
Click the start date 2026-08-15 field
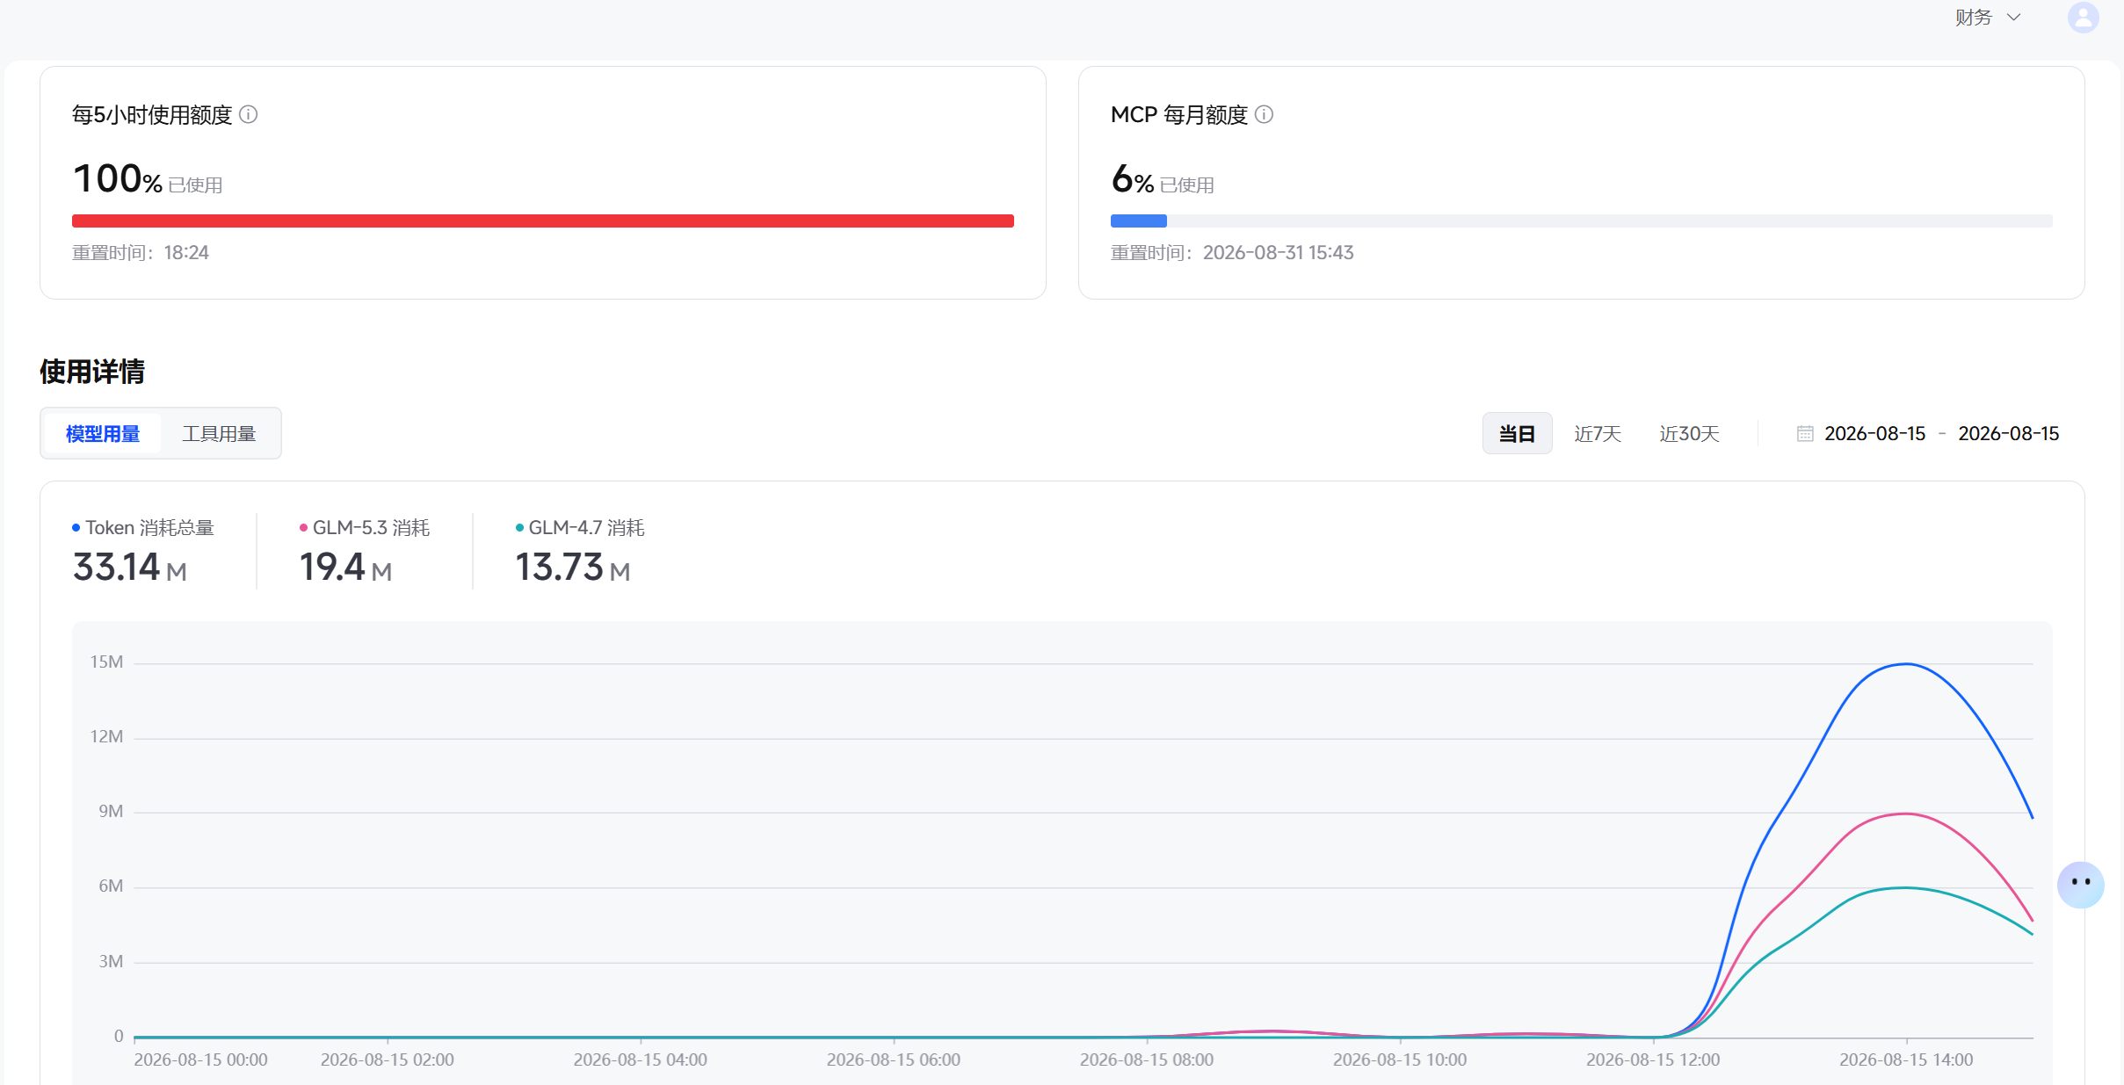(x=1874, y=433)
